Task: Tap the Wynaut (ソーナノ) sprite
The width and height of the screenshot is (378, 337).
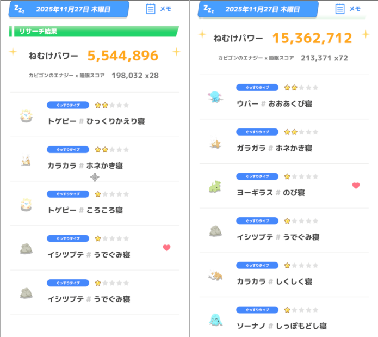Action: 214,320
